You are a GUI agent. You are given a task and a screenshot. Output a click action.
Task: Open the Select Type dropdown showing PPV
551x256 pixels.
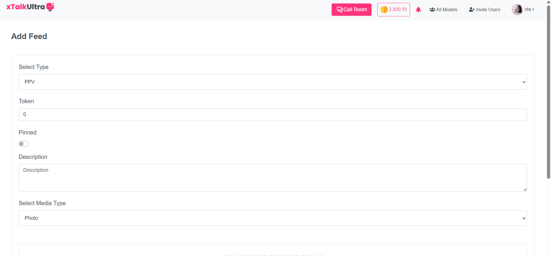tap(272, 82)
